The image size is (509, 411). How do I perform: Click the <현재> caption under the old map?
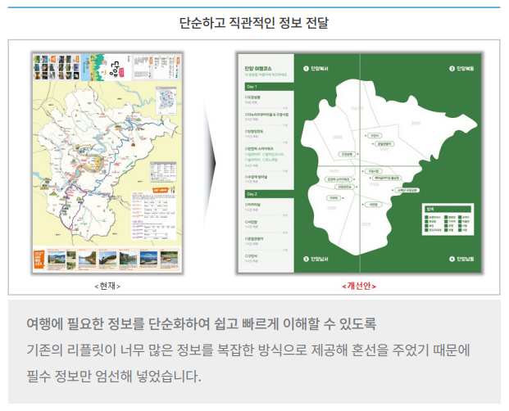click(107, 286)
